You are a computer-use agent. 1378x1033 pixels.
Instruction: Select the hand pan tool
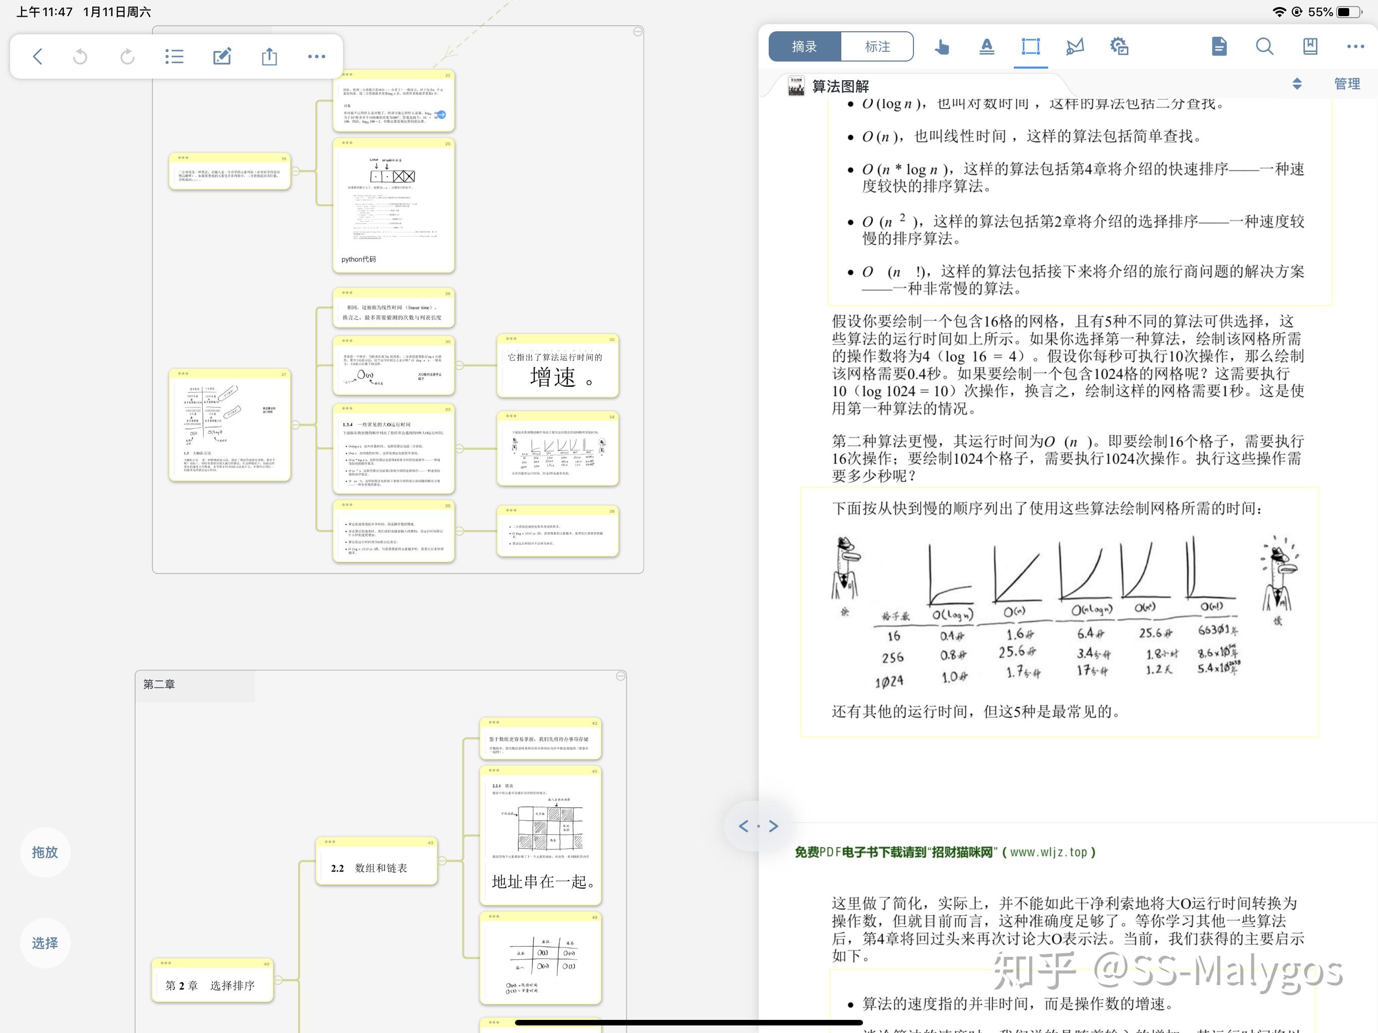click(x=941, y=47)
